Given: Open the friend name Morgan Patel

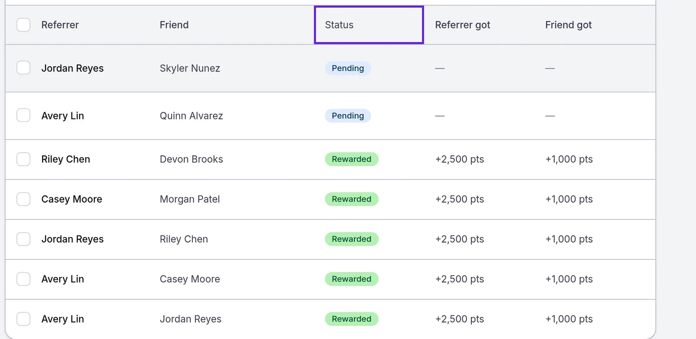Looking at the screenshot, I should pyautogui.click(x=190, y=199).
